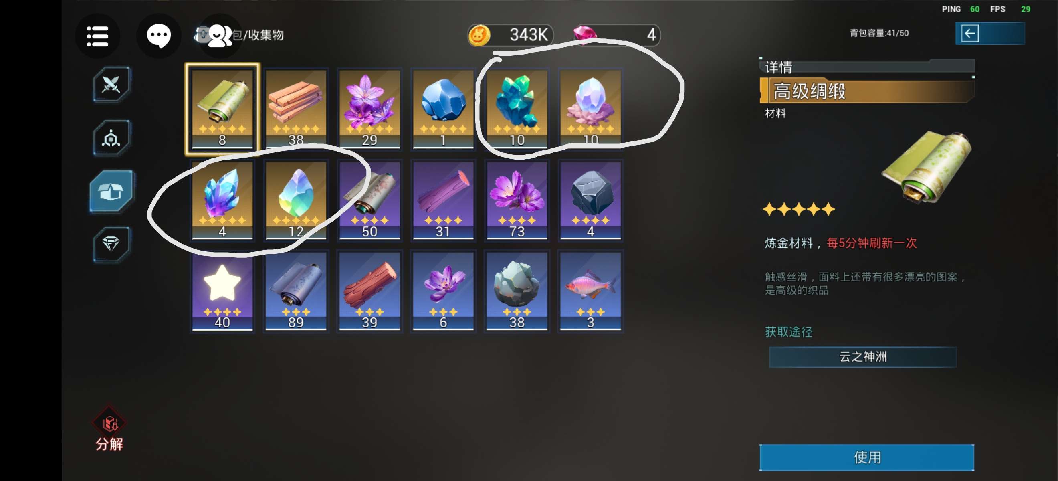The height and width of the screenshot is (481, 1058).
Task: Select the diamond gem category icon
Action: pos(111,244)
